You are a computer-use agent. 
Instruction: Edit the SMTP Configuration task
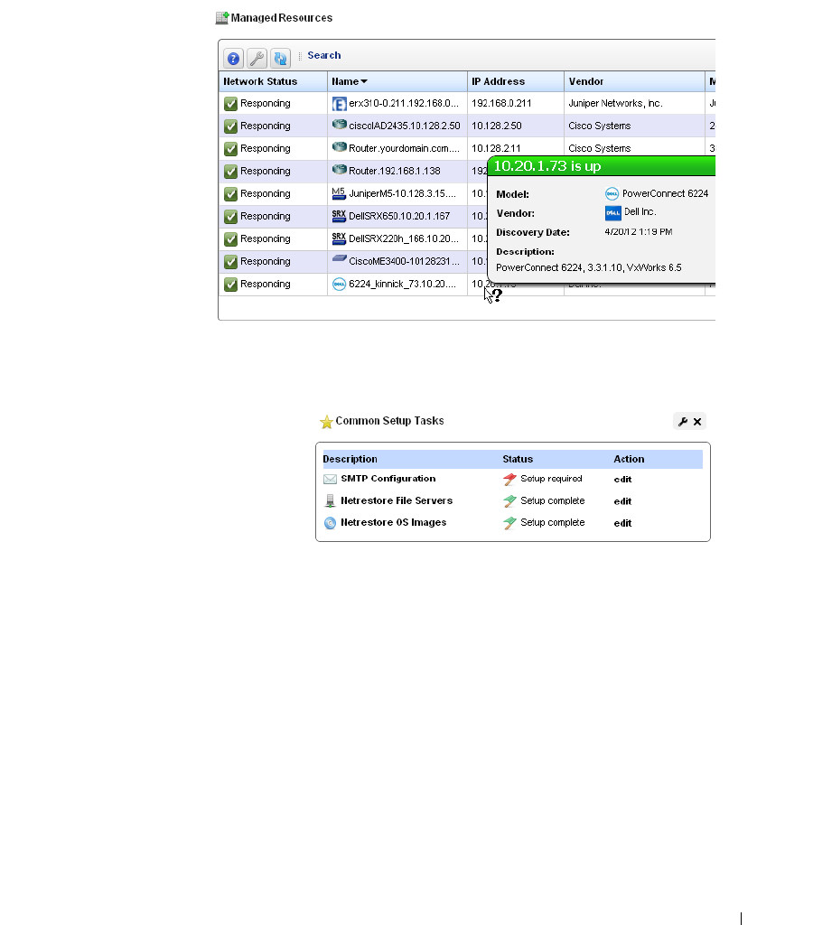coord(622,479)
